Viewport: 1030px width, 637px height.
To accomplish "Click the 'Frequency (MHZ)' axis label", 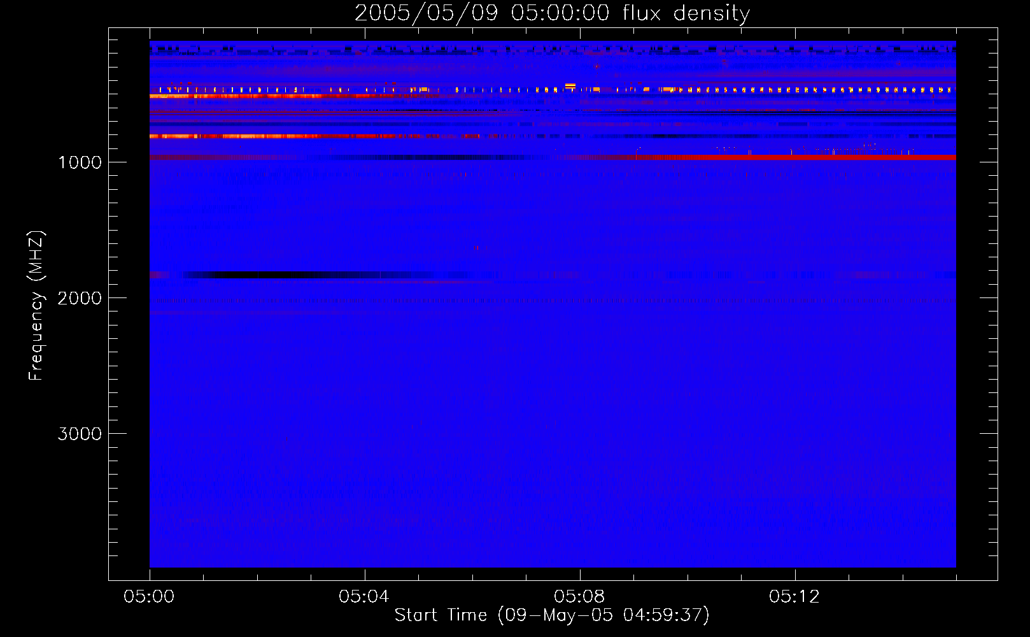I will click(36, 306).
